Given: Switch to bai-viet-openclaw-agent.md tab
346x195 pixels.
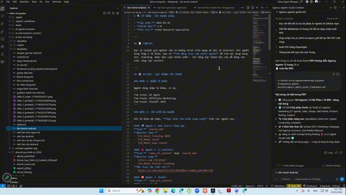Looking at the screenshot, I should point(172,8).
